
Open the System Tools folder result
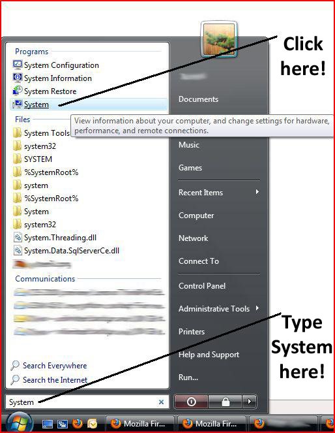[x=41, y=133]
